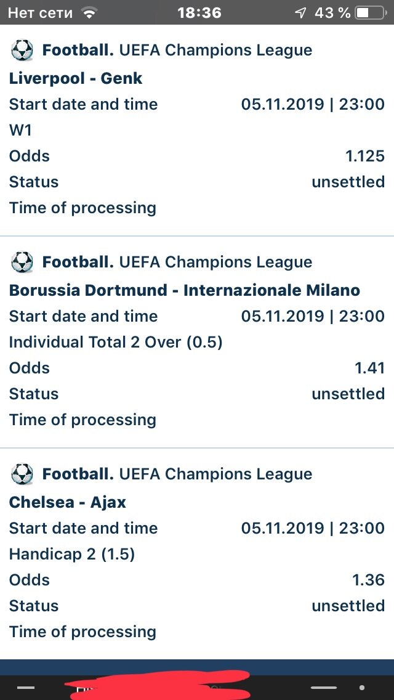Tap the Chelsea - Ajax start date 05.11.2019
Image resolution: width=394 pixels, height=700 pixels.
[282, 529]
